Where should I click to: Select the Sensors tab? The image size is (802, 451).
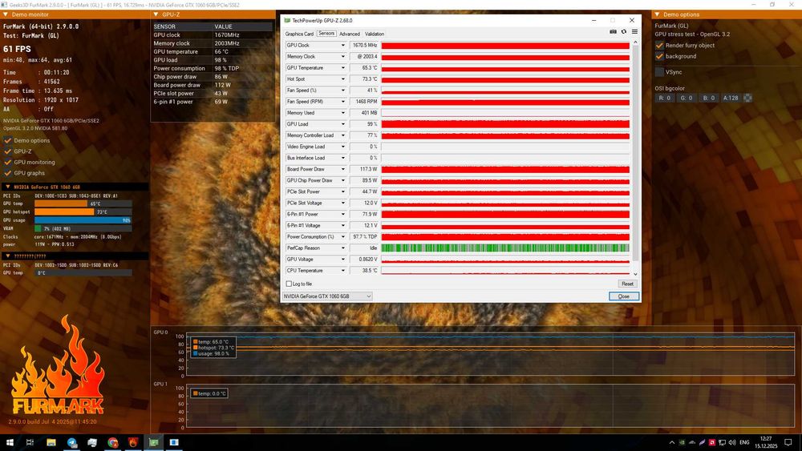pyautogui.click(x=326, y=34)
